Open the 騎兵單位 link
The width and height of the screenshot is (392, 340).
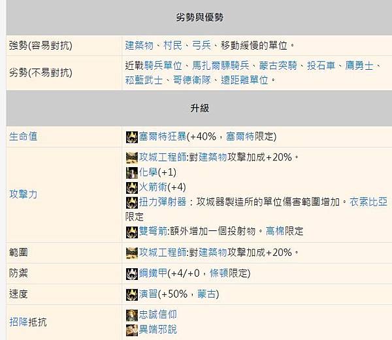click(163, 66)
